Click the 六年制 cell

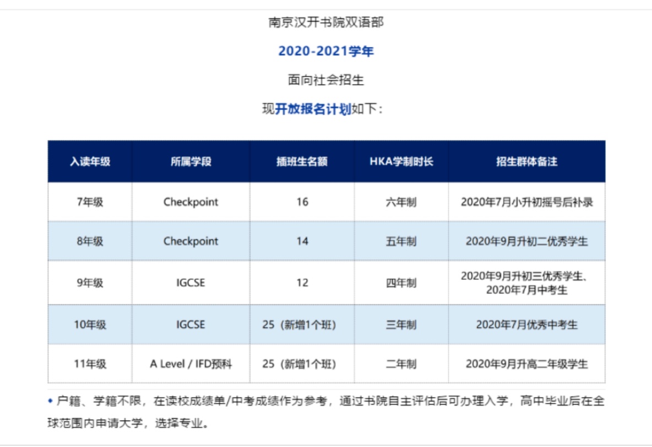[401, 202]
